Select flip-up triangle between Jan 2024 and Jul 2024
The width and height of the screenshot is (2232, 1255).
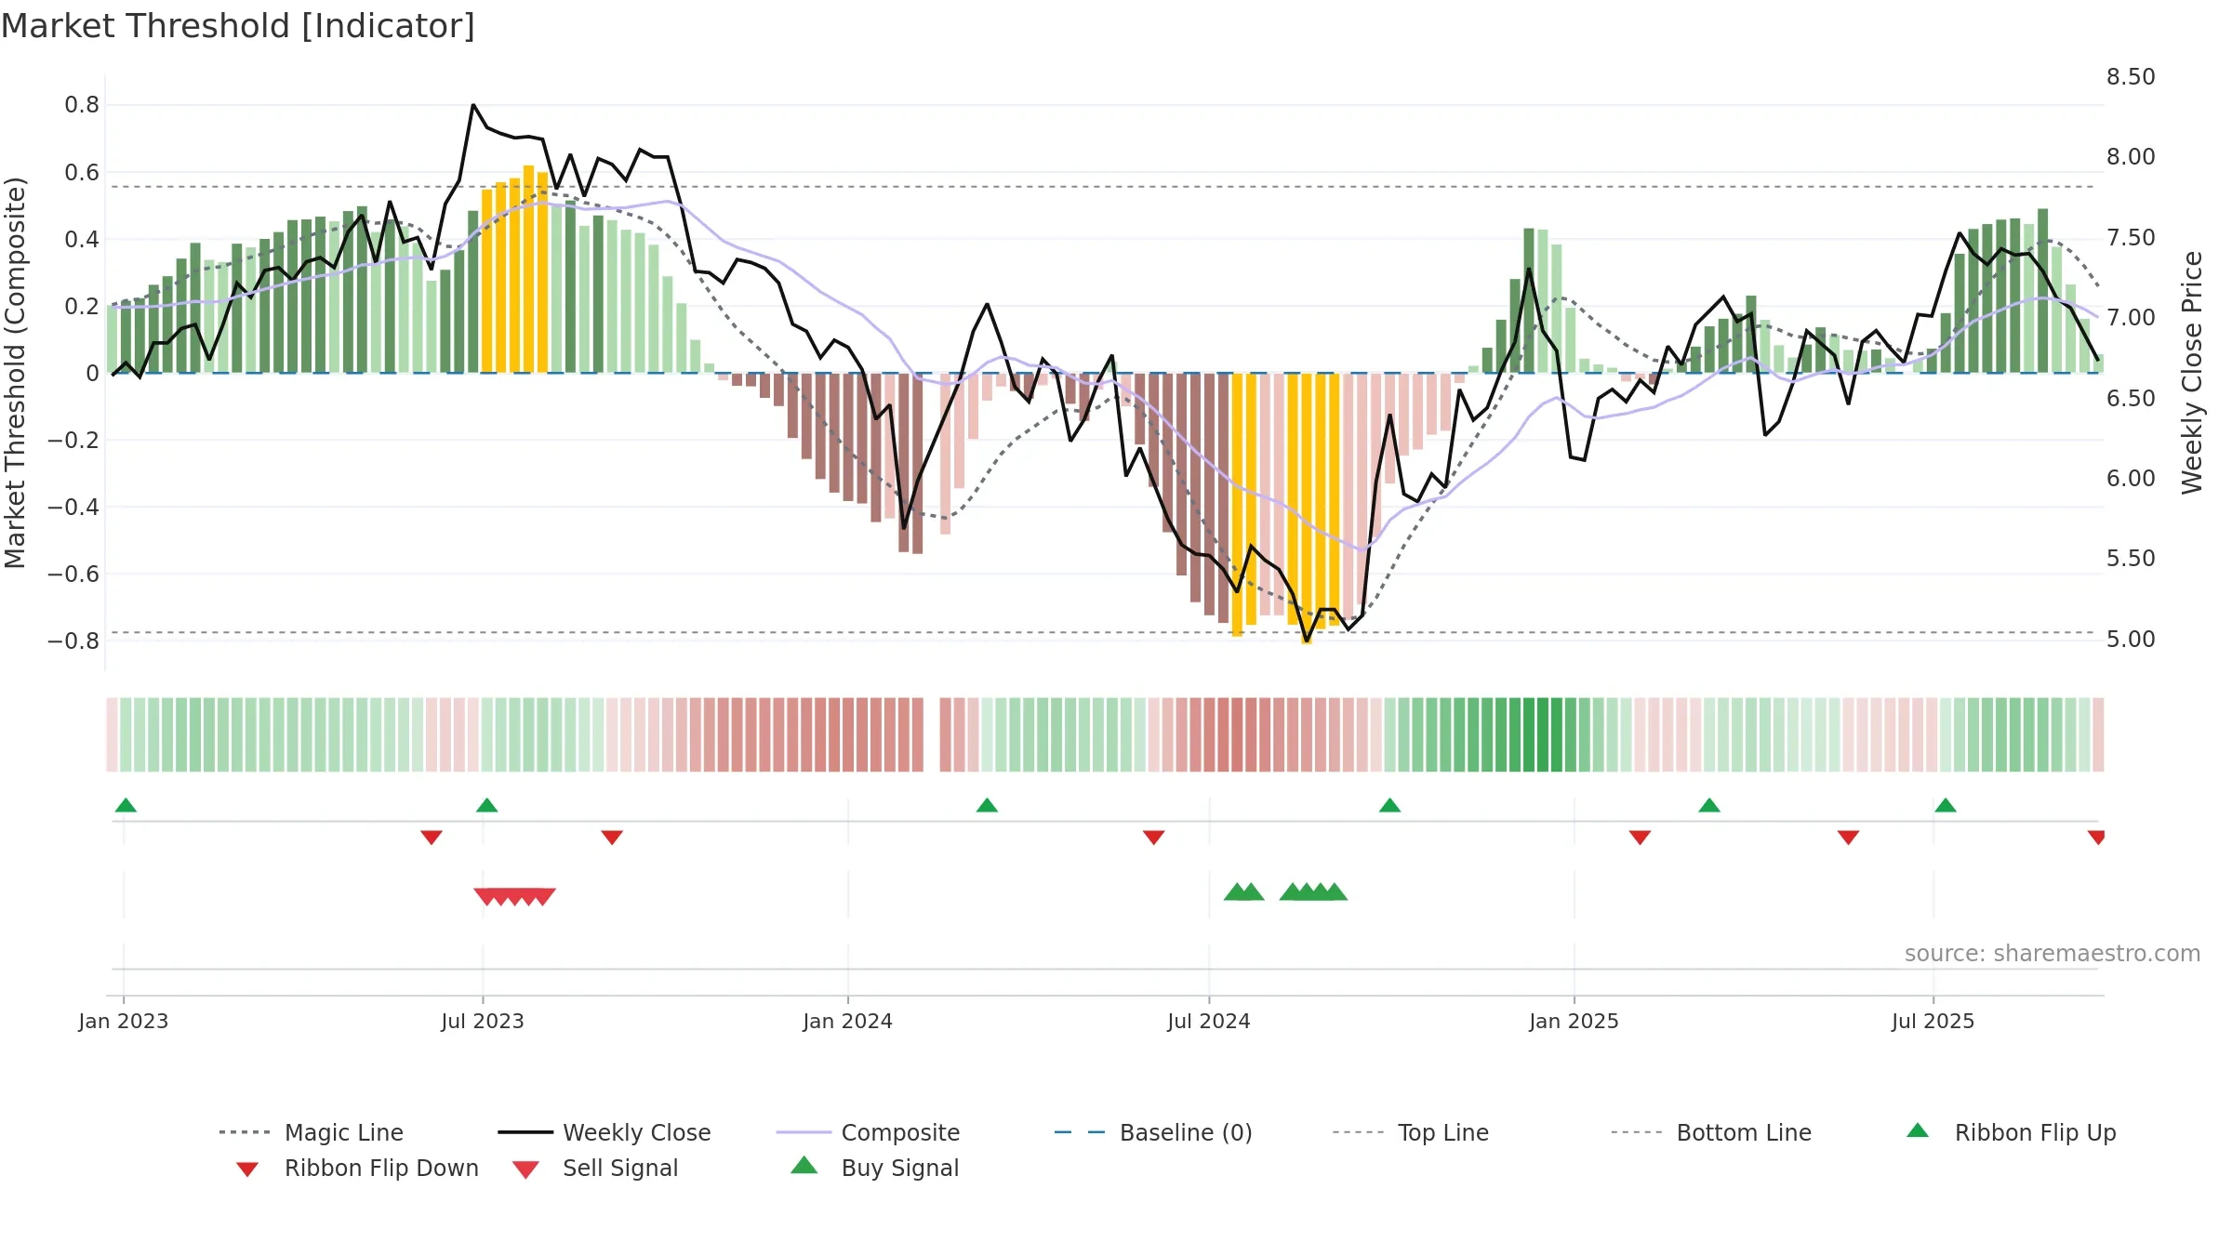click(x=987, y=805)
